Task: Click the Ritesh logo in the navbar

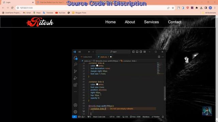Action: point(40,22)
